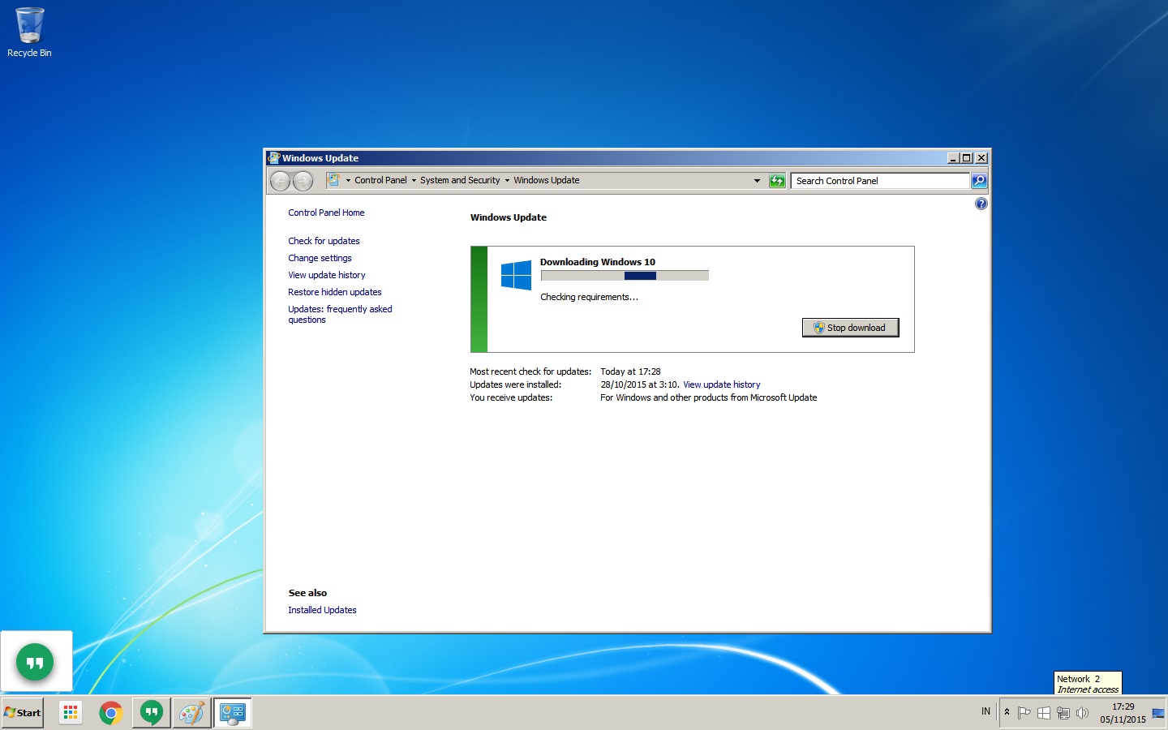The image size is (1168, 730).
Task: Click the 28/10/2015 at 3:10 text
Action: coord(639,384)
